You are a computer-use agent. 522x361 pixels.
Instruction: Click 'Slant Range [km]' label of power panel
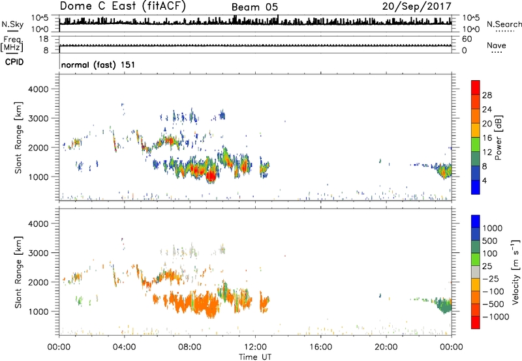[x=18, y=137]
